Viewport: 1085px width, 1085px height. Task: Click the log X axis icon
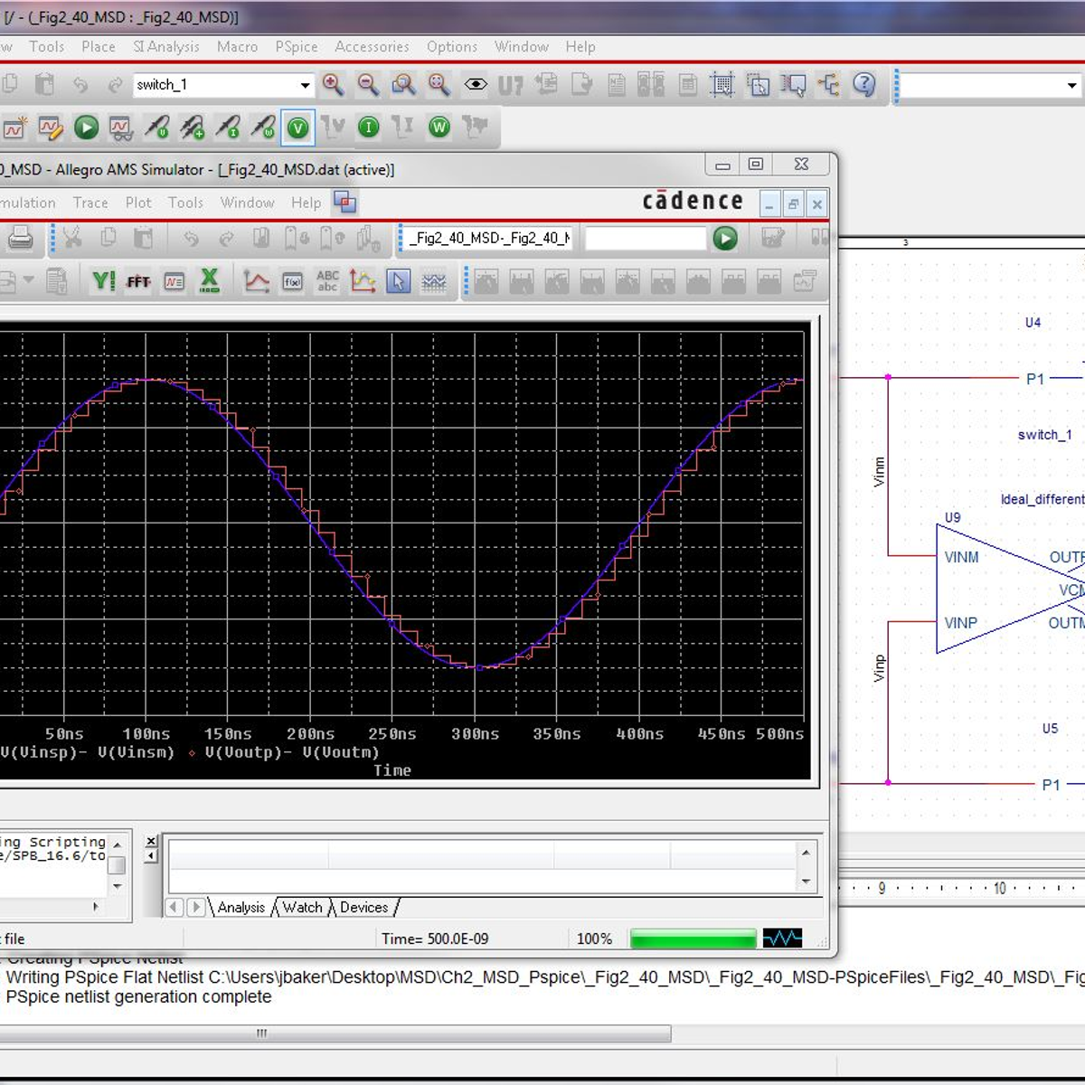(x=210, y=282)
